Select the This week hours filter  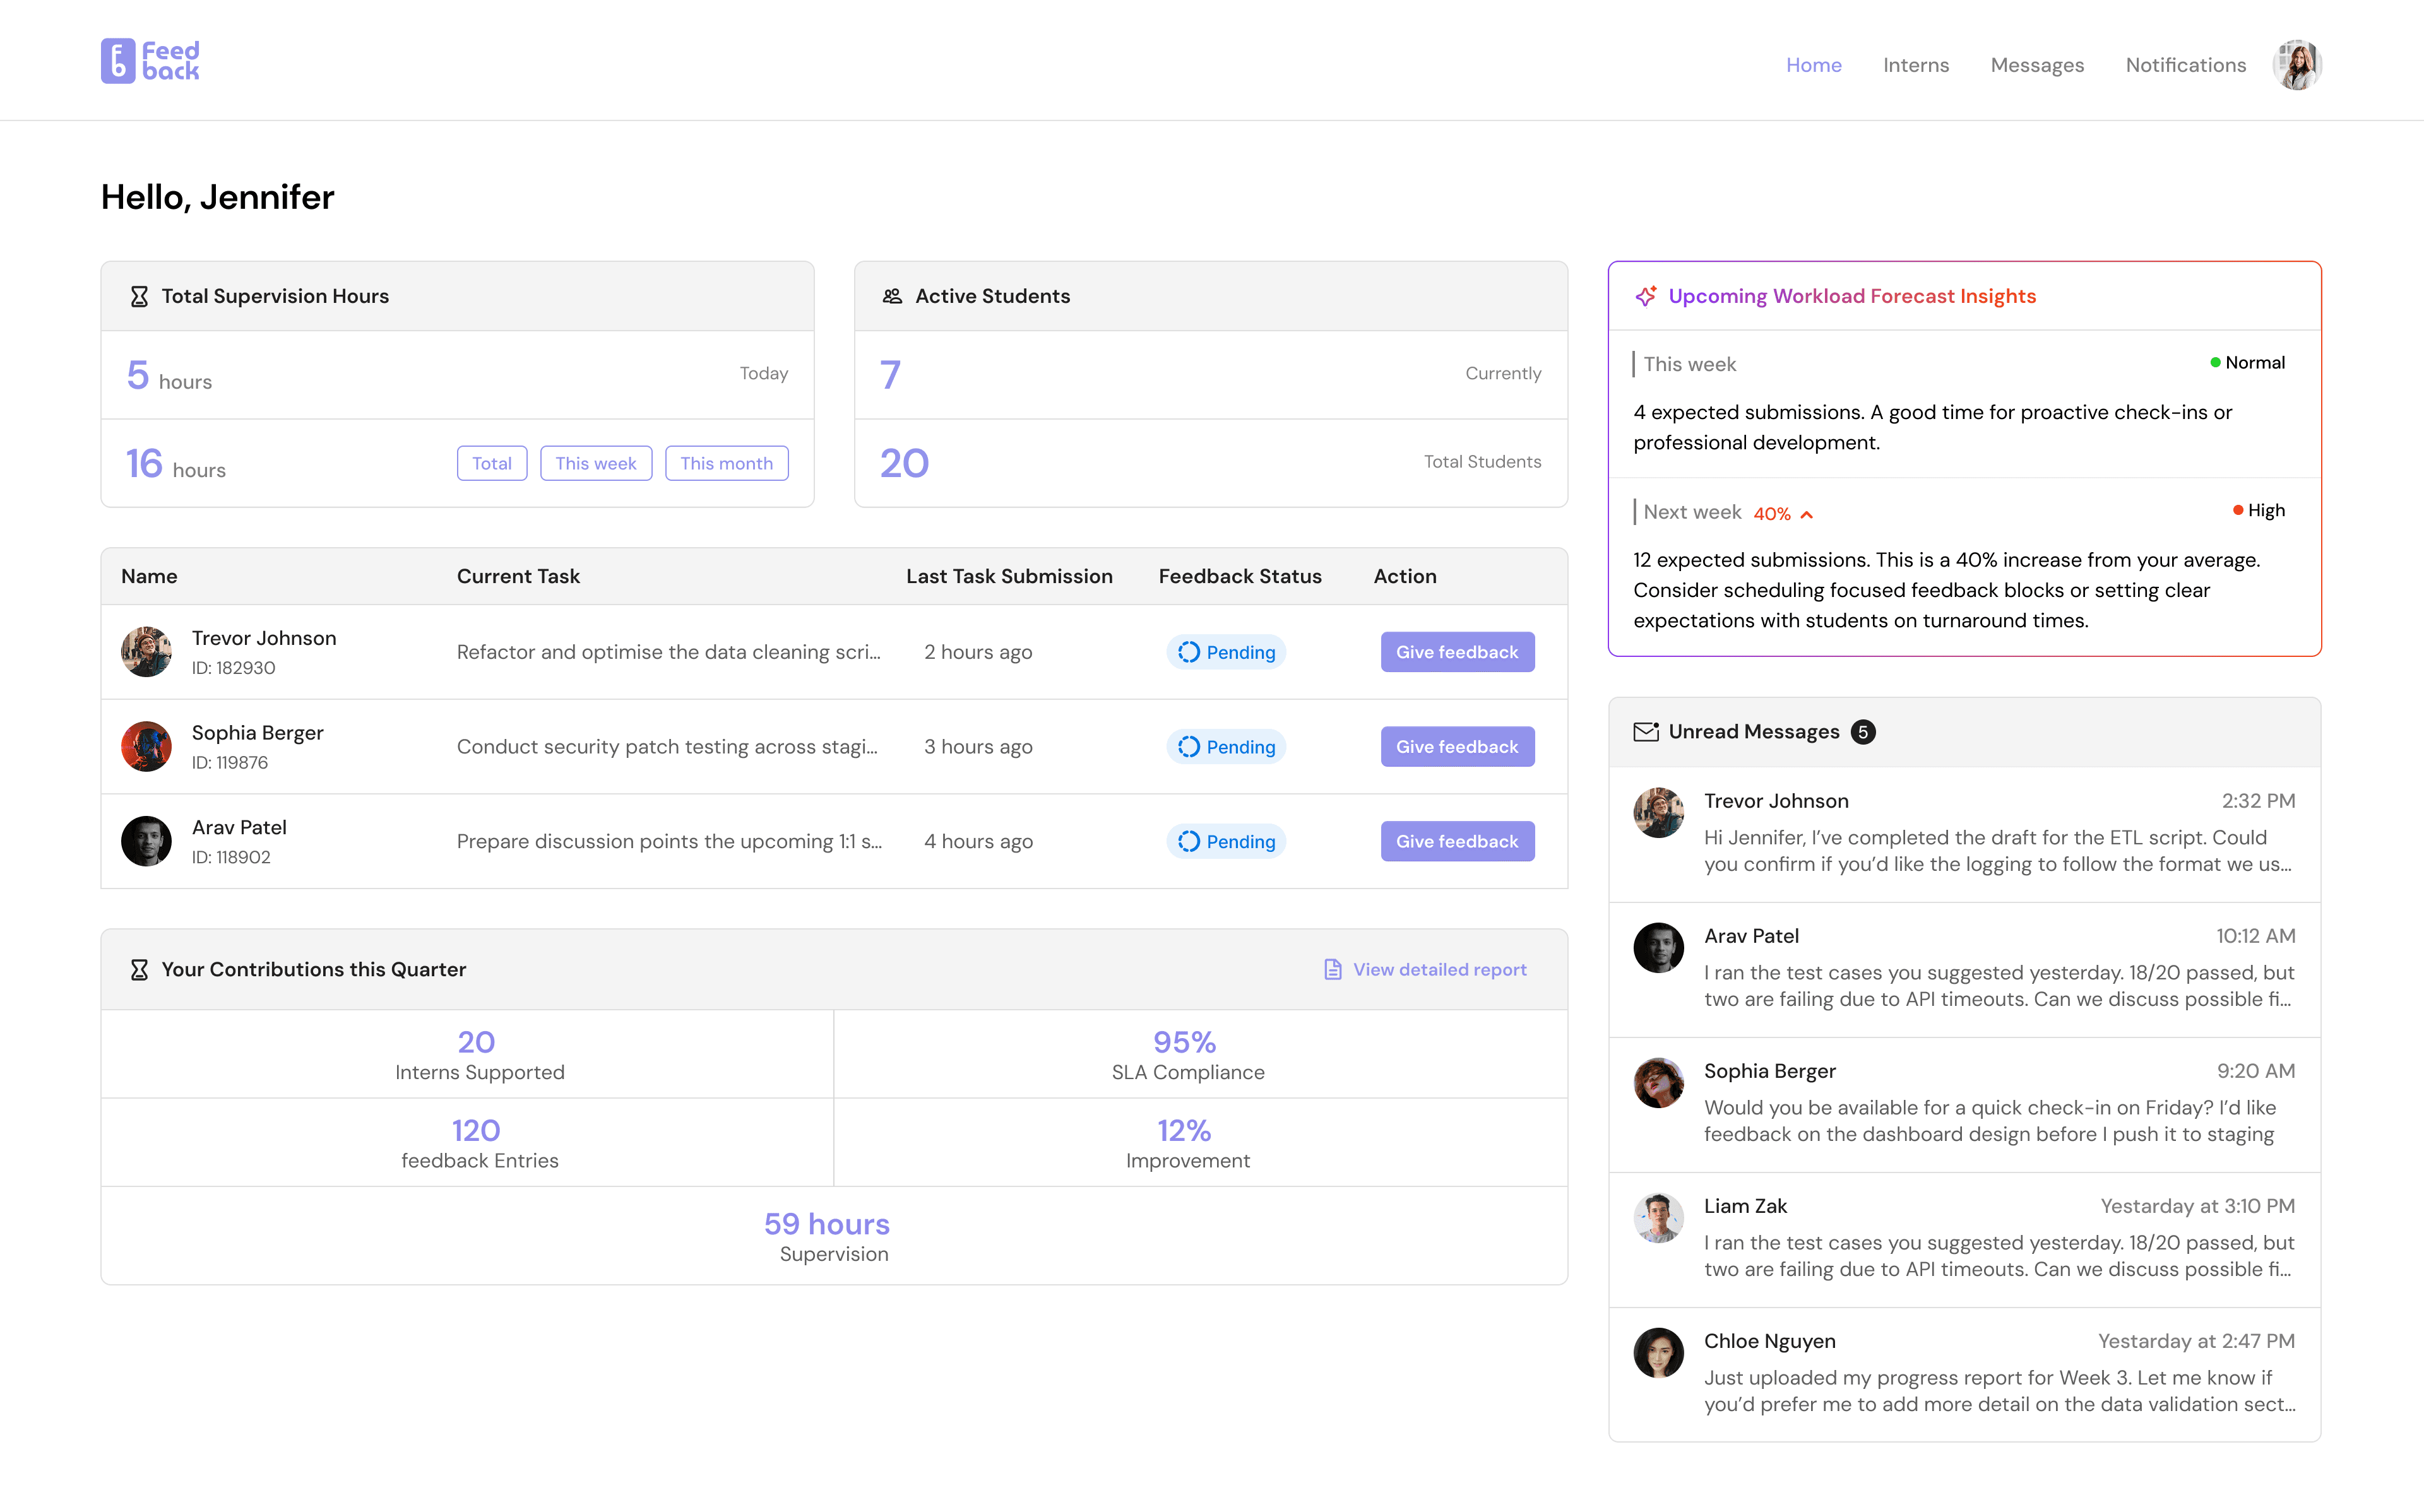pos(596,463)
